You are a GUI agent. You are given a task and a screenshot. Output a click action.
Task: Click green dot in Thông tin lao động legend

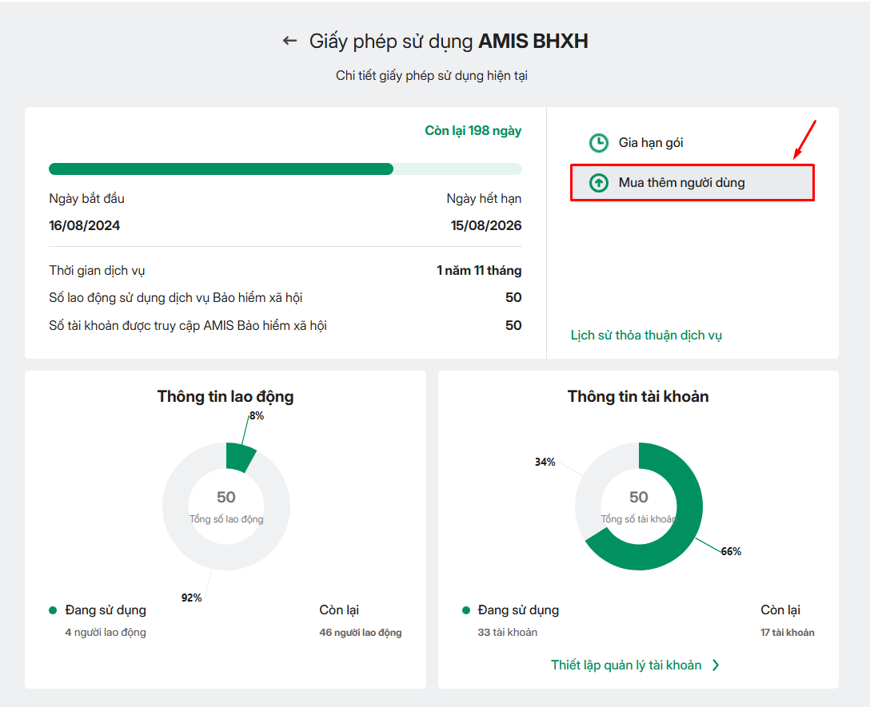click(x=53, y=610)
